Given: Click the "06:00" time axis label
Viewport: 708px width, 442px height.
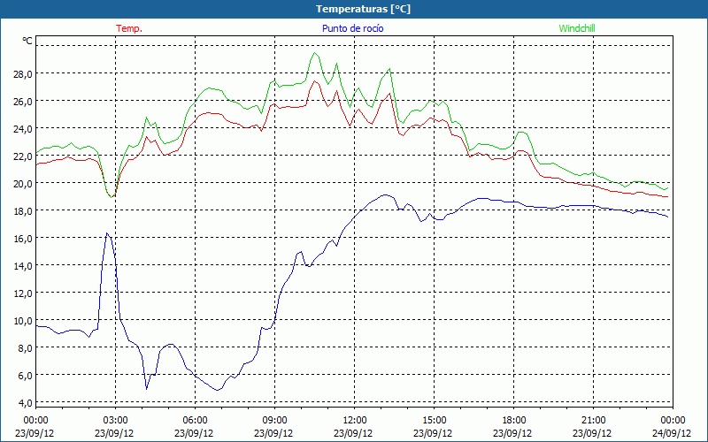Looking at the screenshot, I should 195,421.
